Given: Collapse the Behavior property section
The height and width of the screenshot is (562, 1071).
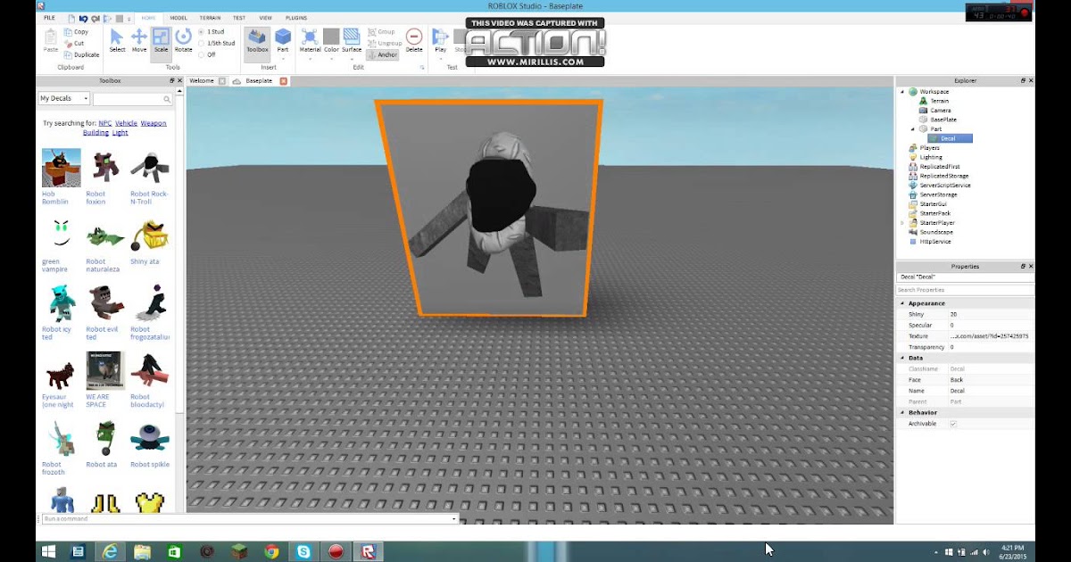Looking at the screenshot, I should tap(901, 413).
